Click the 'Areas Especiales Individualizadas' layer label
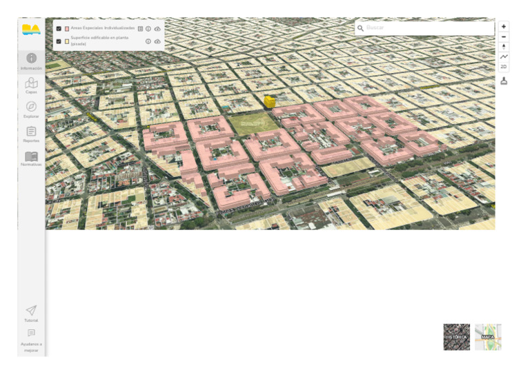530x374 pixels. 103,28
